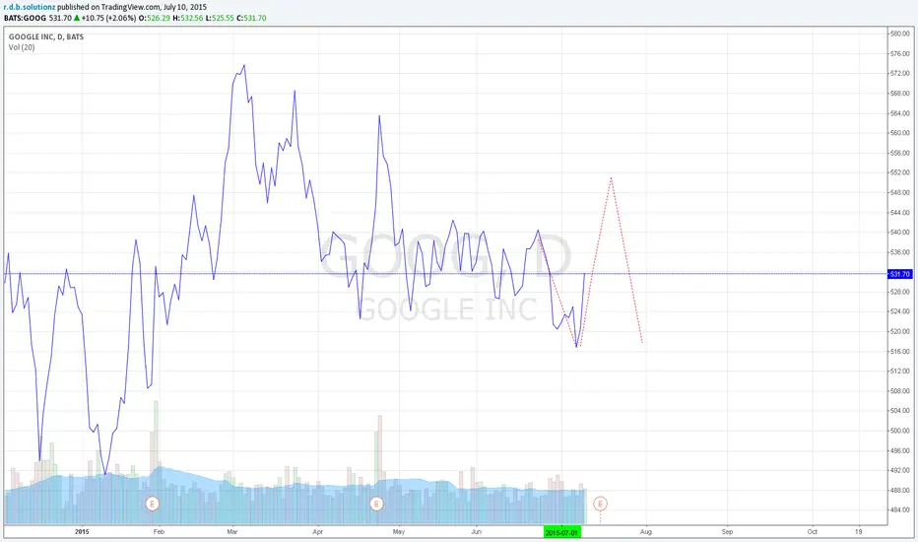Click the +10.75 (+2.06%) change value
Viewport: 918px width, 542px height.
108,18
